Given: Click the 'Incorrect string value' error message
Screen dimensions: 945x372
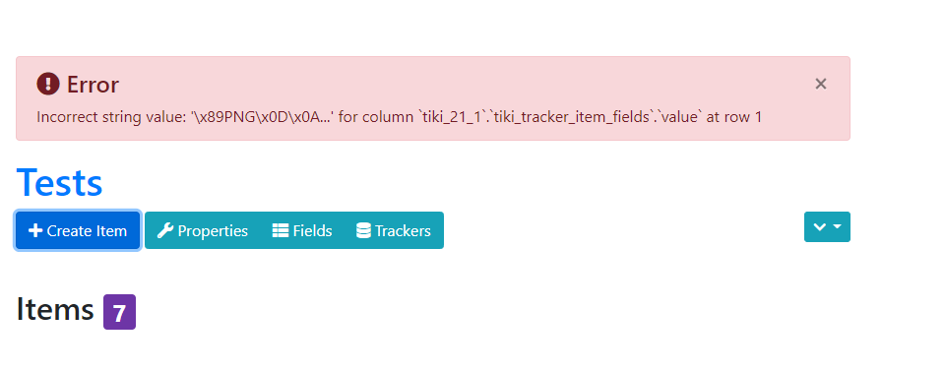Looking at the screenshot, I should tap(399, 117).
